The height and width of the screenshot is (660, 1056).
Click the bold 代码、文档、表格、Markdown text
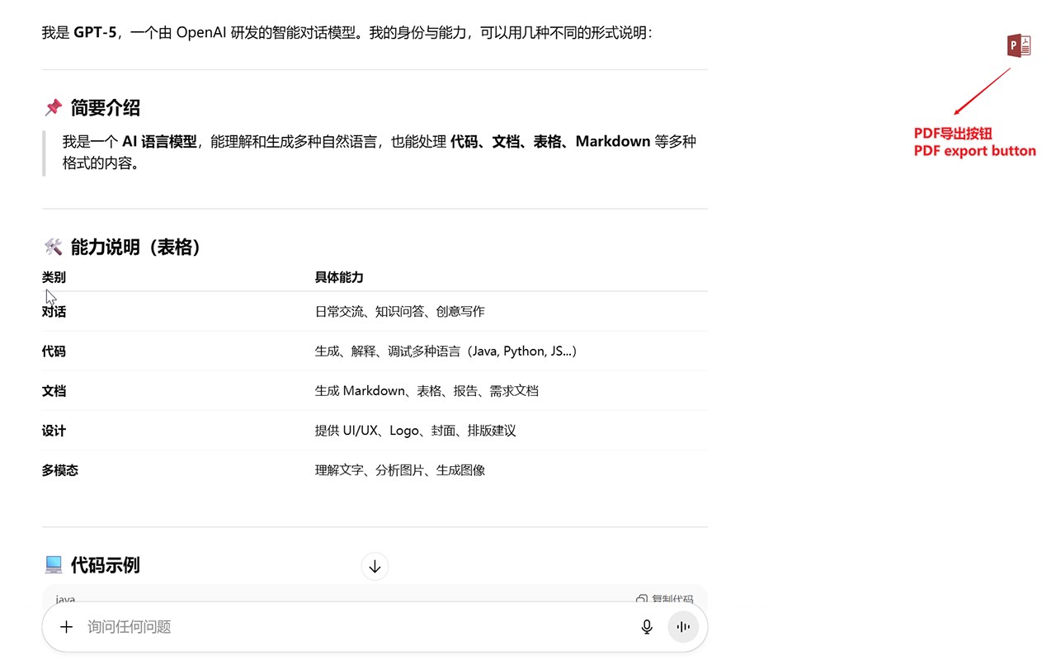point(550,142)
